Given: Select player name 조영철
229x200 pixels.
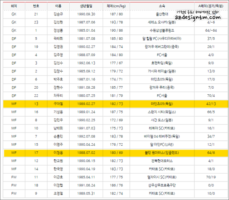Looking at the screenshot, I should click(x=58, y=194).
